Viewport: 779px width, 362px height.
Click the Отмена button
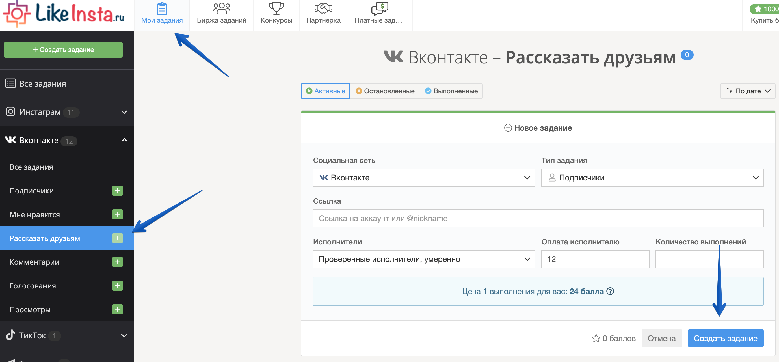[x=661, y=338]
